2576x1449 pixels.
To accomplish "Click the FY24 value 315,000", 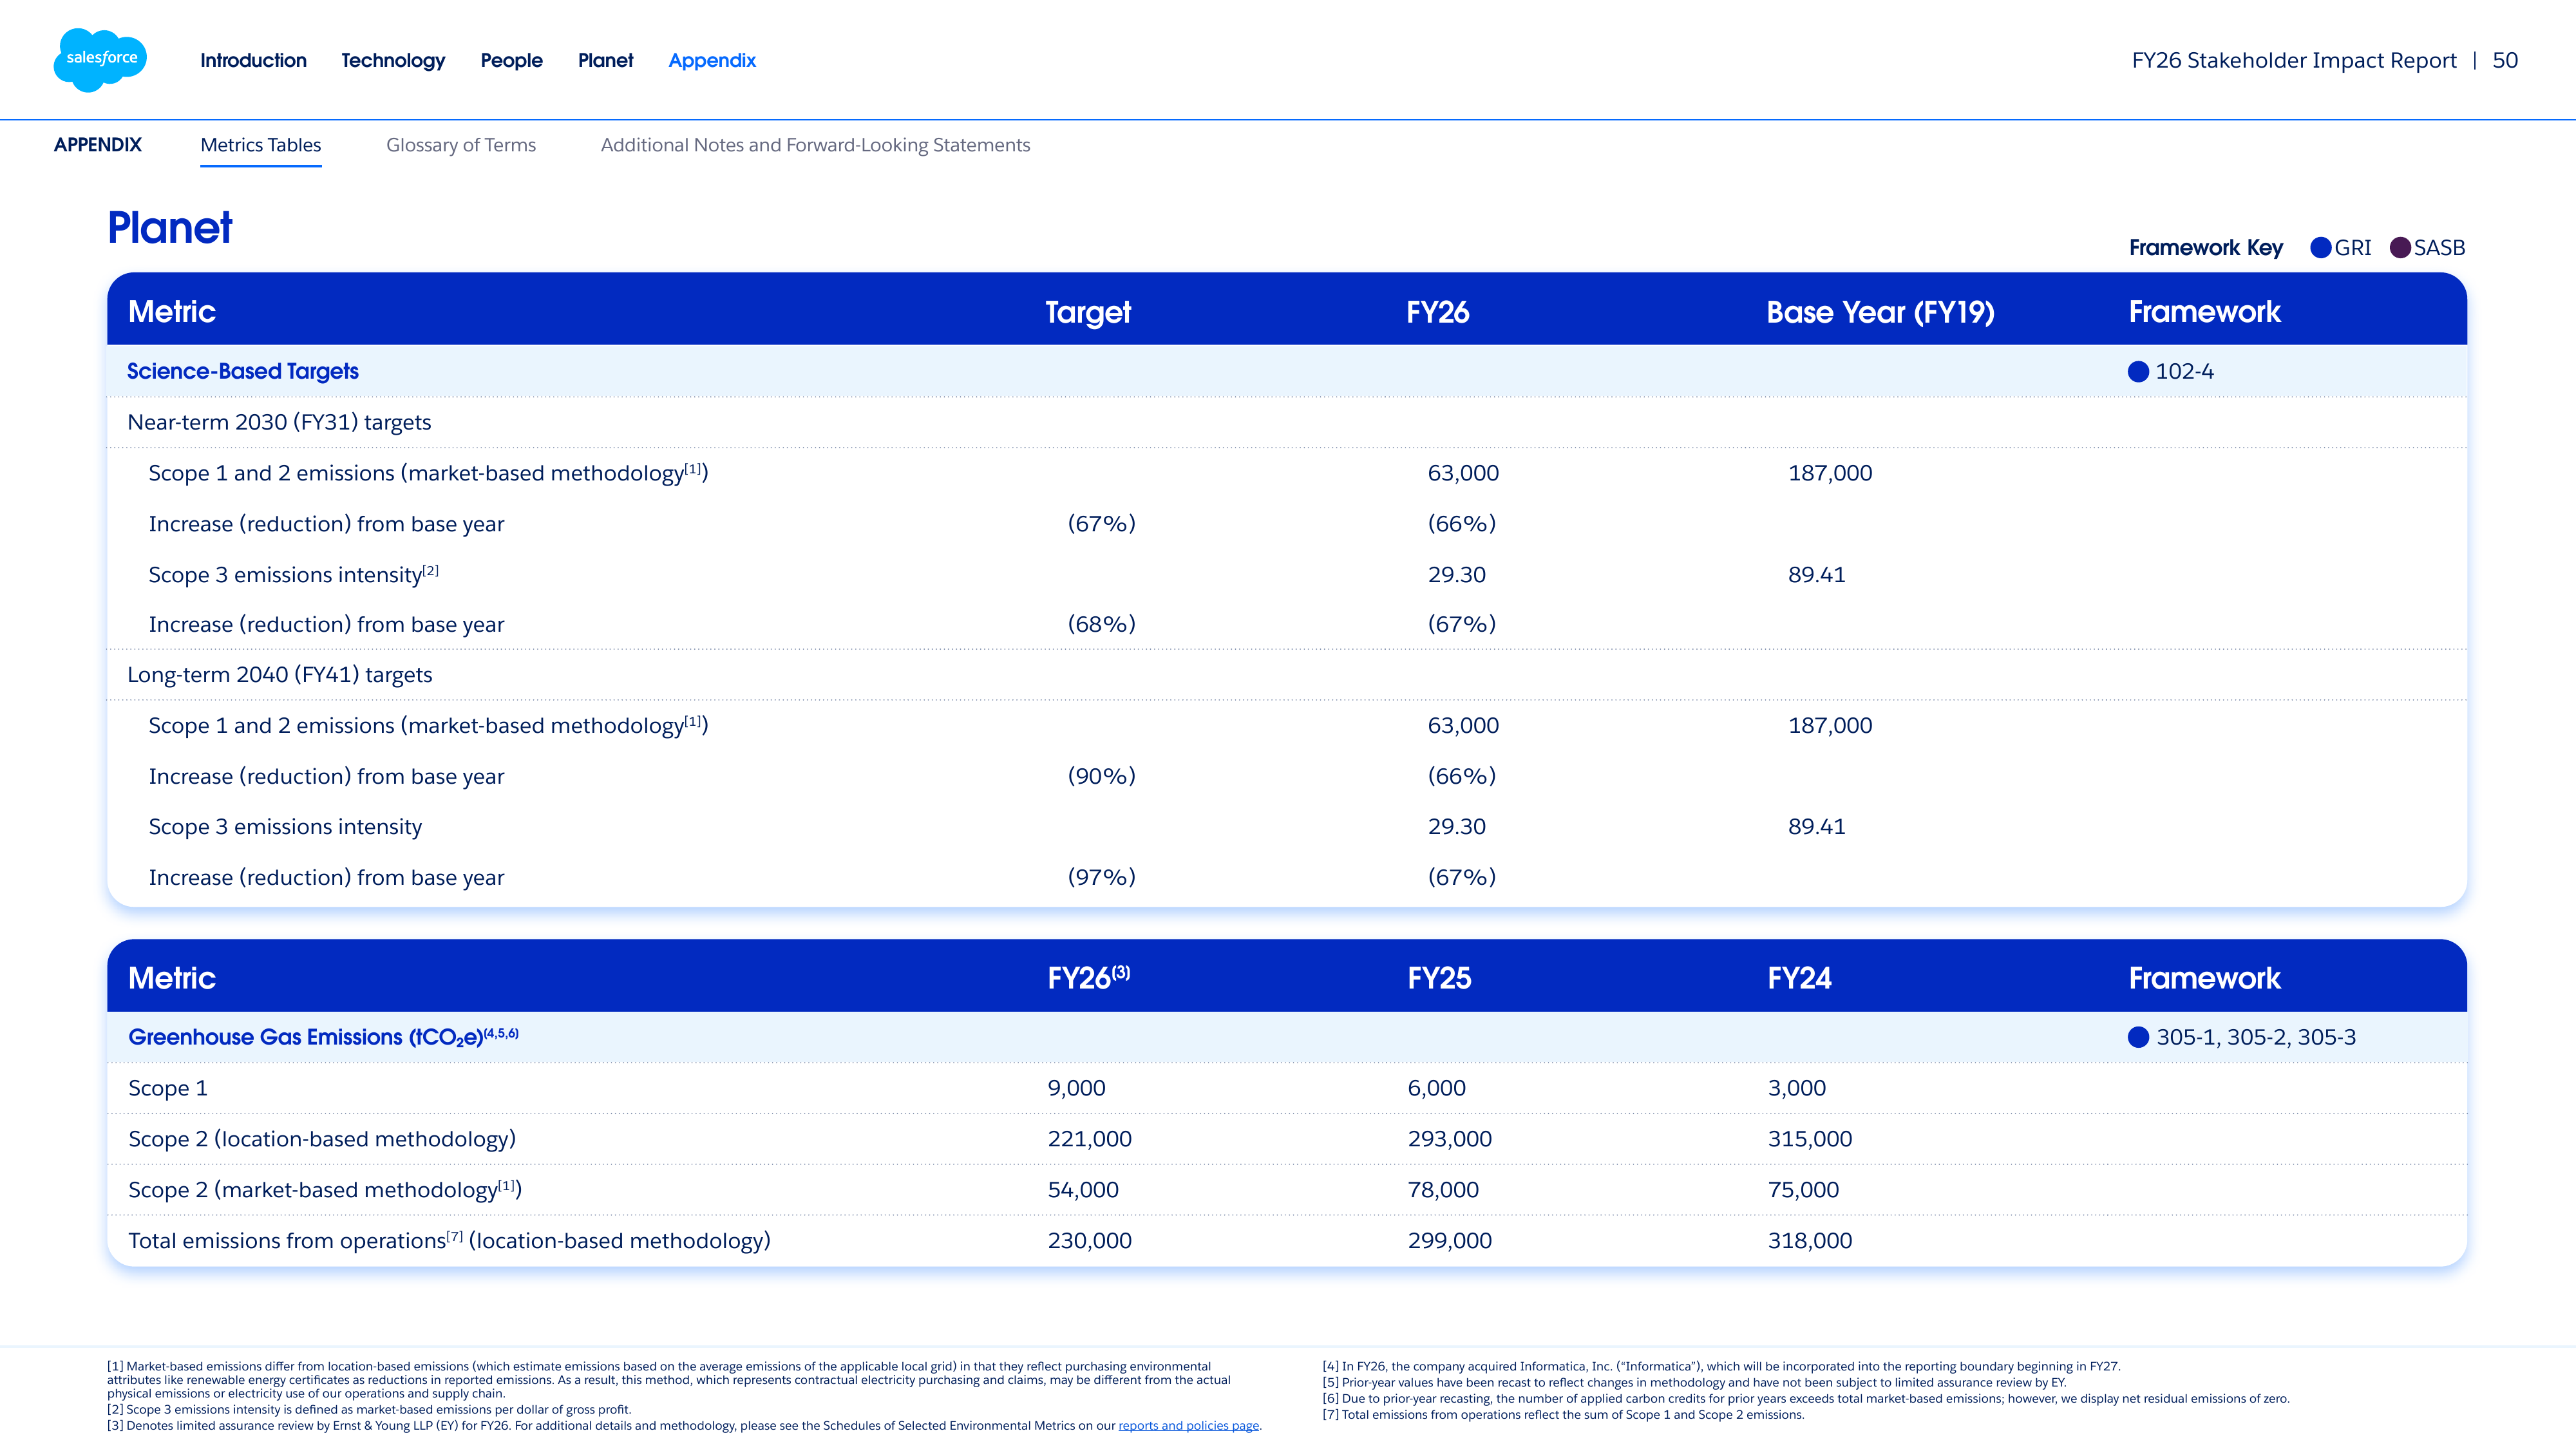I will 1809,1139.
